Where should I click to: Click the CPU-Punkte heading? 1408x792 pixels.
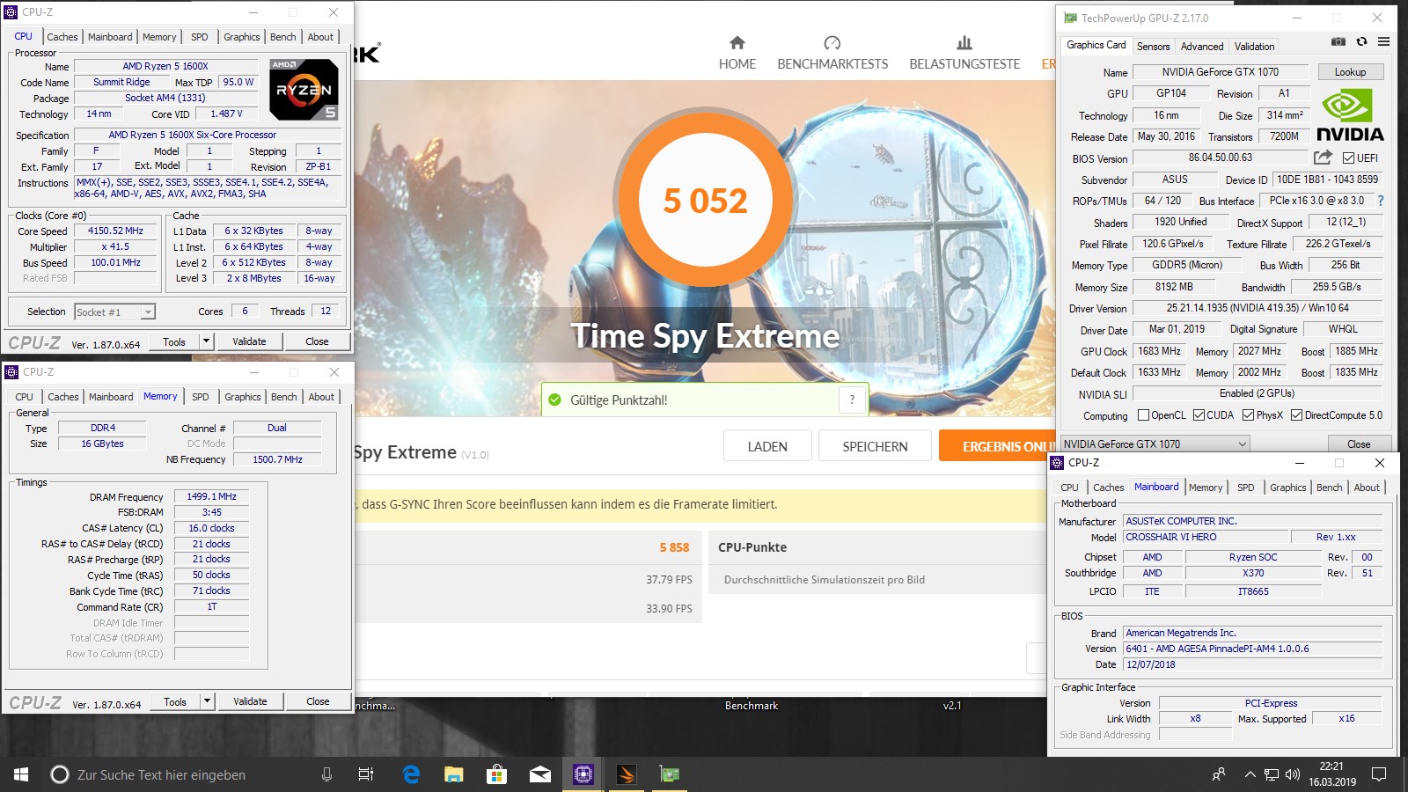pyautogui.click(x=752, y=547)
